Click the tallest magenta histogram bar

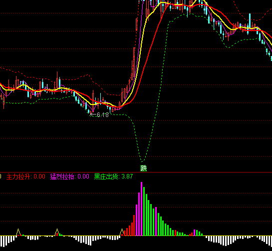point(142,209)
